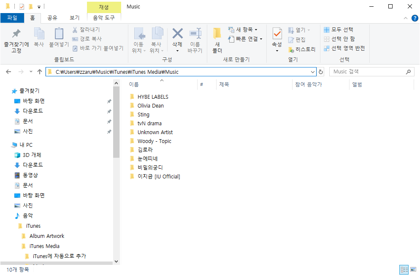Invert selection with 선택 영역 반전
Screen dimensions: 420x275
tap(344, 48)
